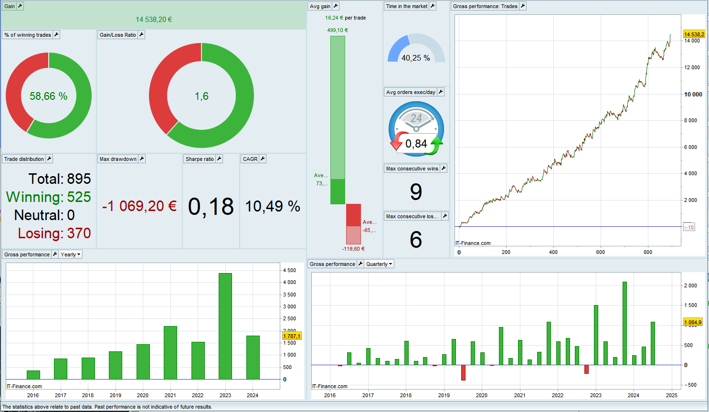Click the Max consecutive losses wrench
The height and width of the screenshot is (412, 709).
(x=444, y=216)
